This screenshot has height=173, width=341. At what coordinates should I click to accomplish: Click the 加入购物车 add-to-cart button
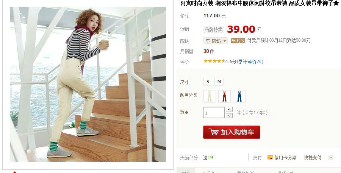[x=232, y=132]
